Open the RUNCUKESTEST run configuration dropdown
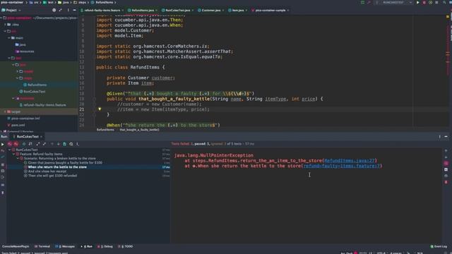 tap(395, 2)
